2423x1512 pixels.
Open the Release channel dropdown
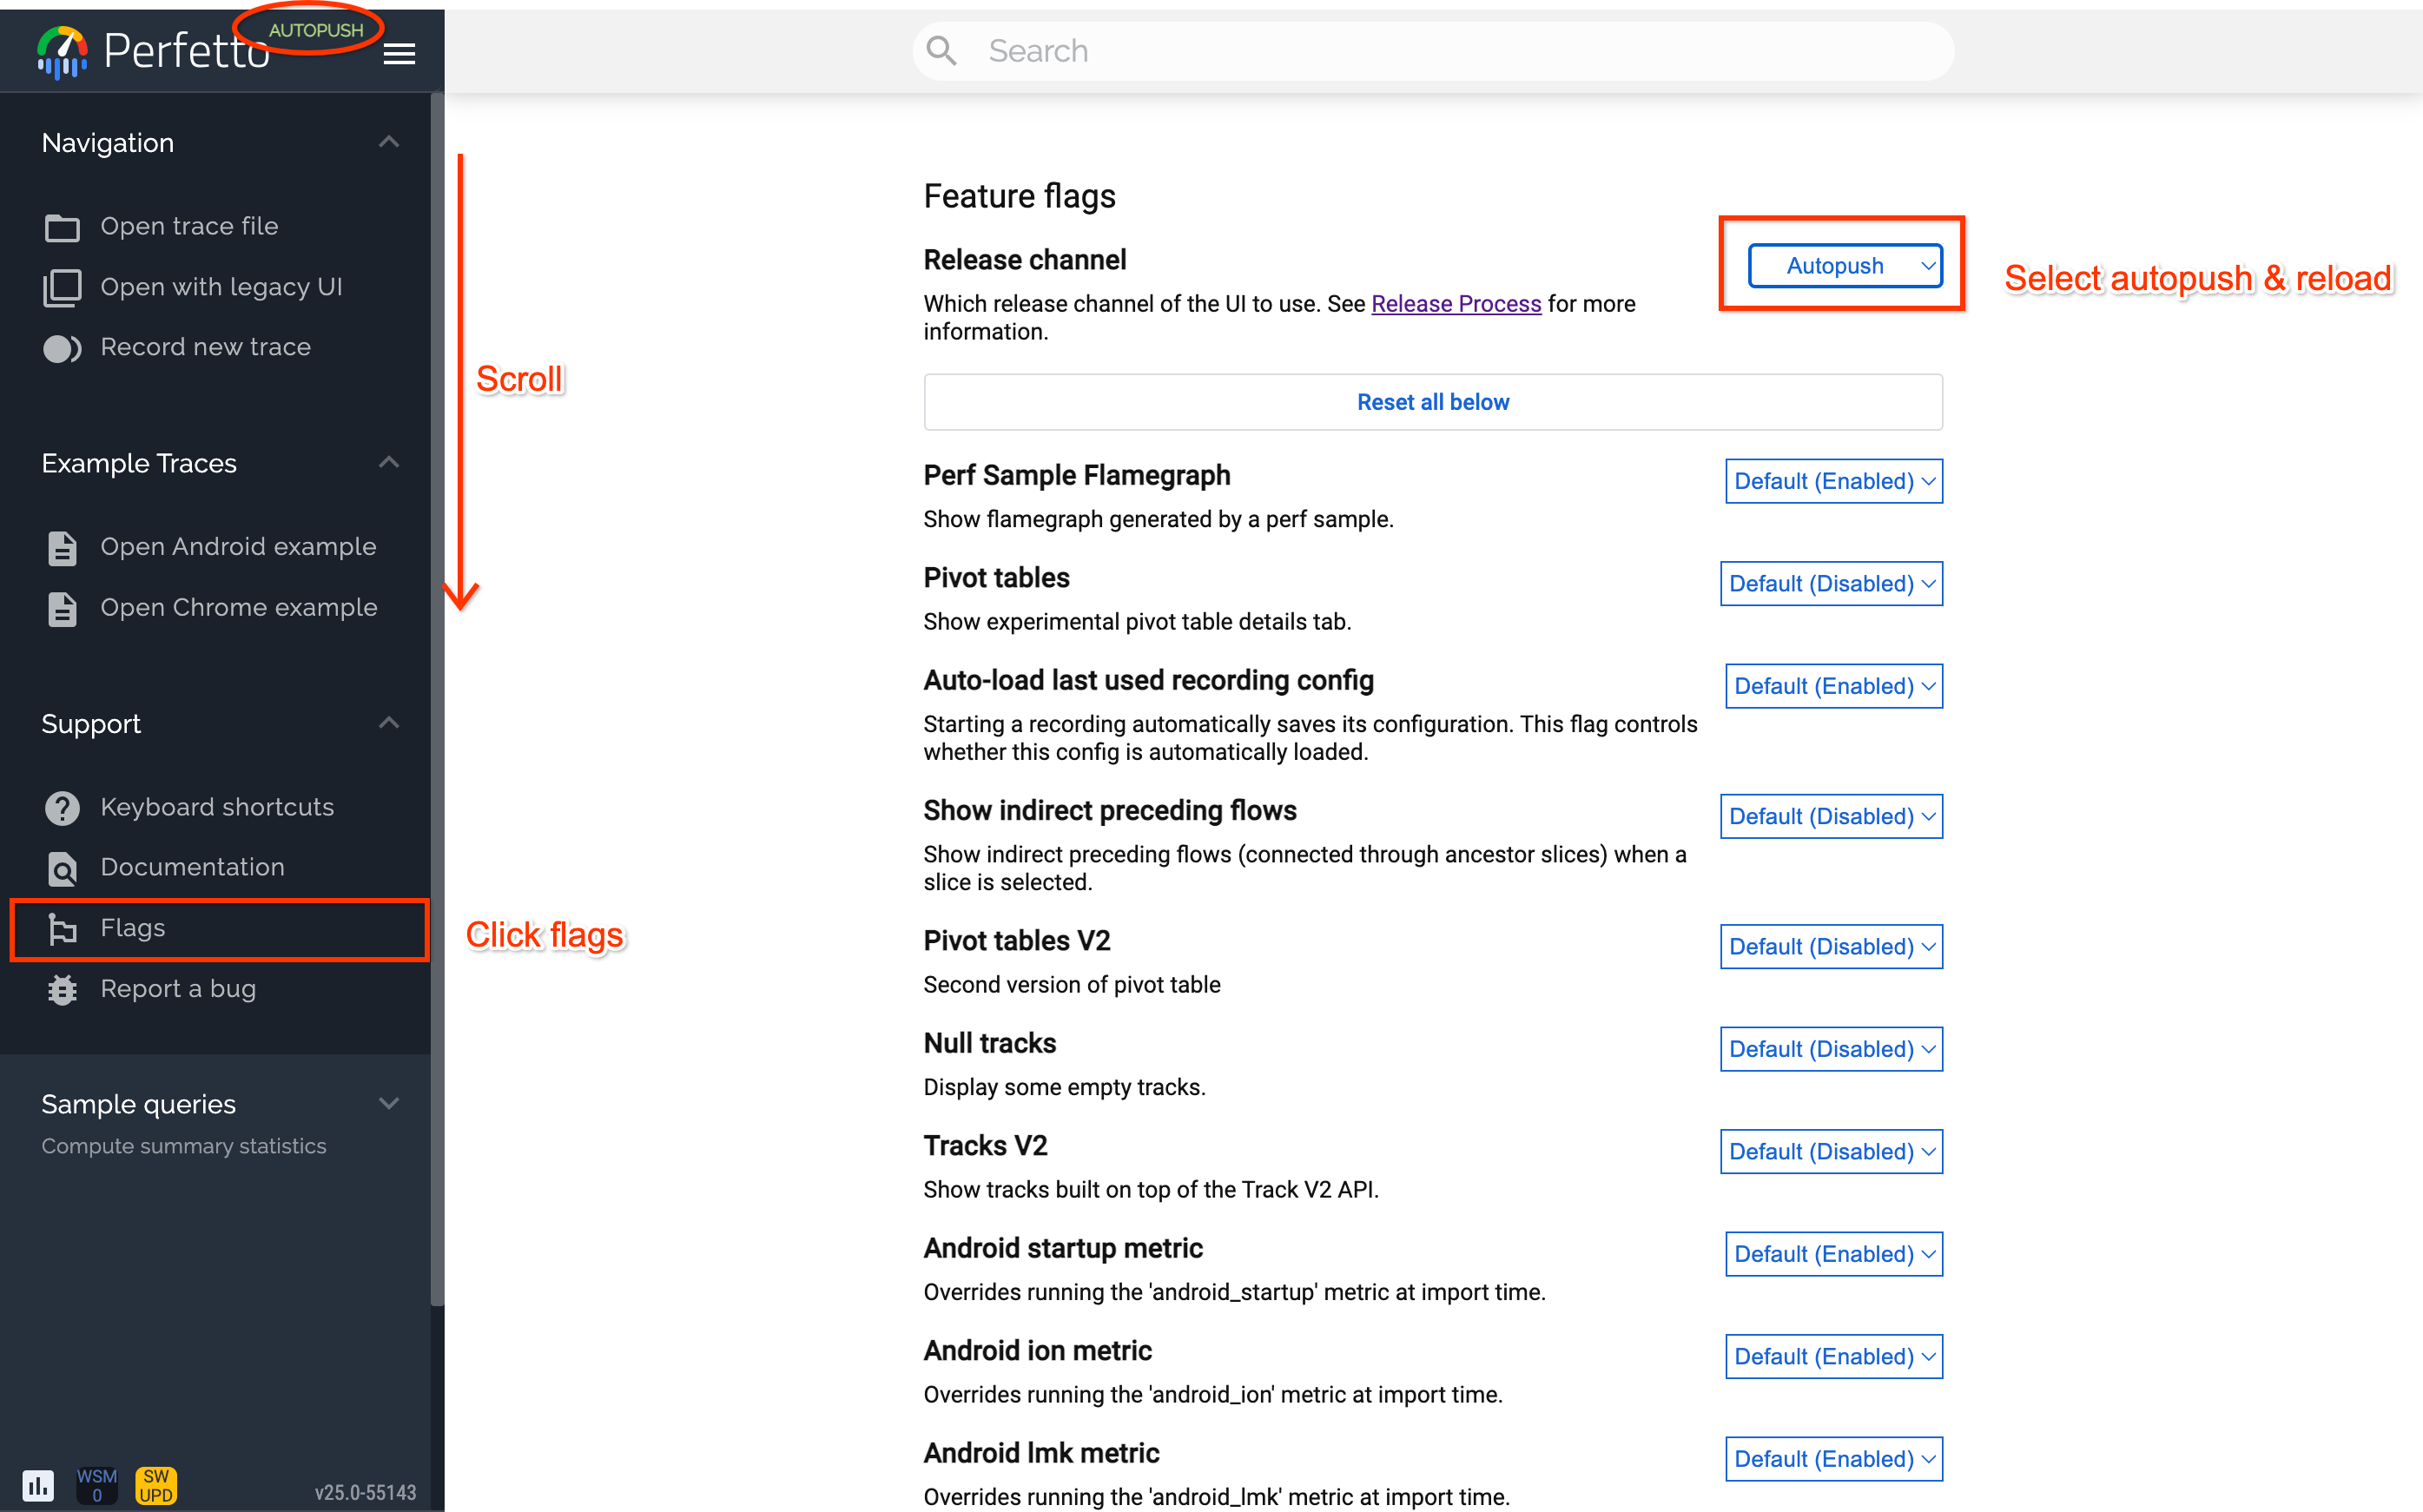click(1845, 265)
